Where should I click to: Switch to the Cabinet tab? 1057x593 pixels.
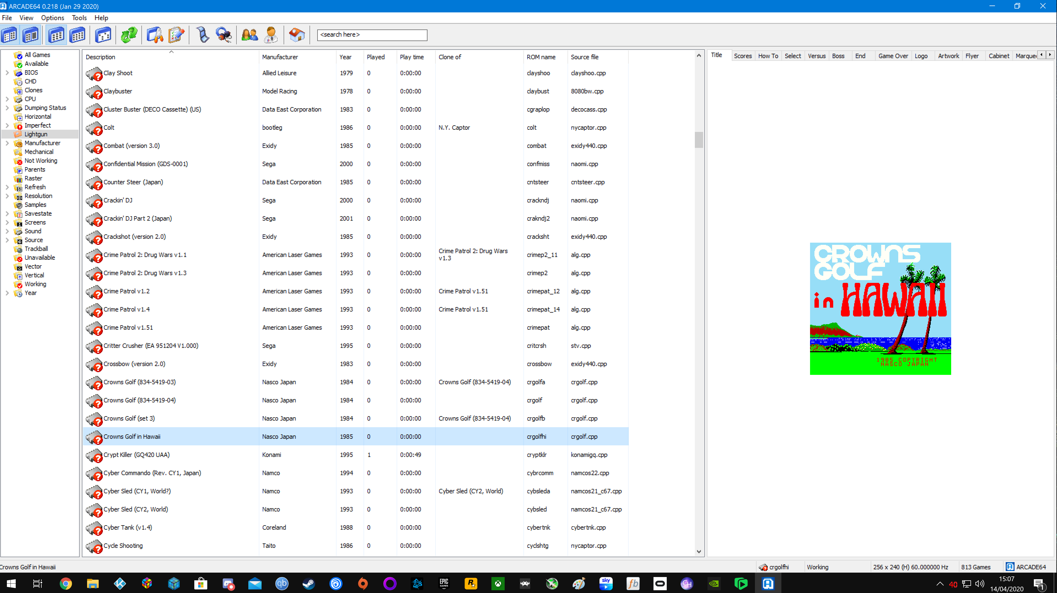(x=998, y=56)
